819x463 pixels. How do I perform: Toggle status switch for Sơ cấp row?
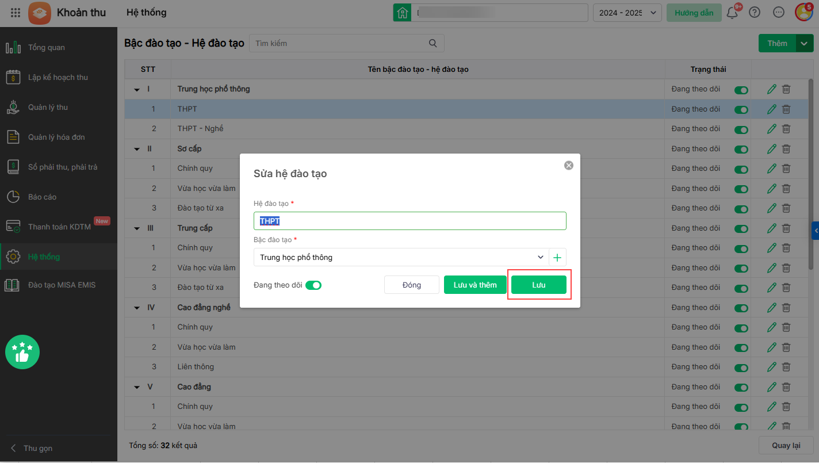741,149
